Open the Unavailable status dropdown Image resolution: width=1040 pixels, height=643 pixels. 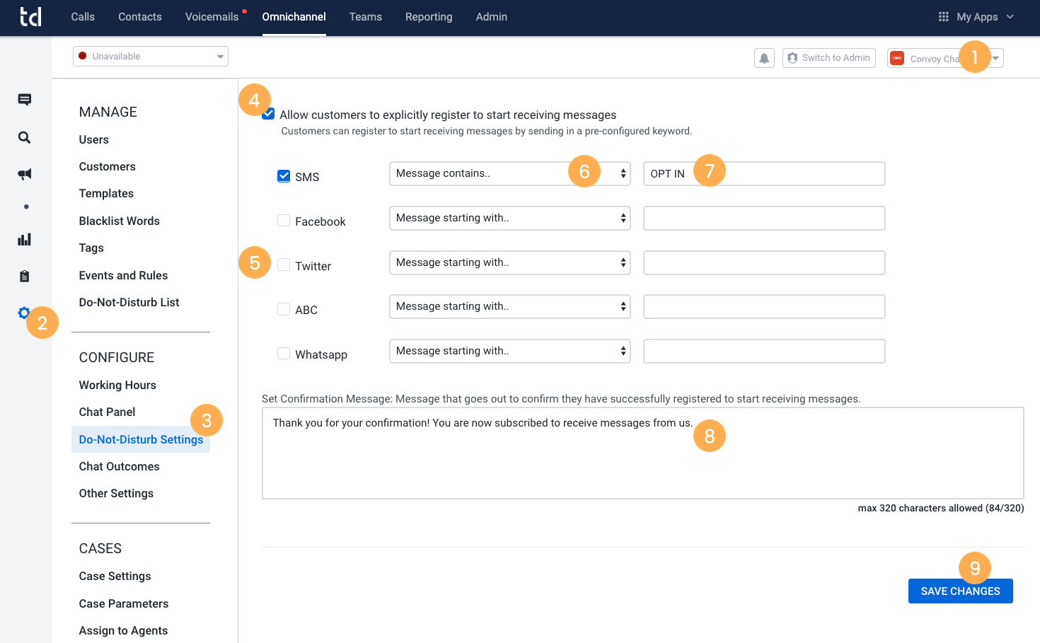(x=151, y=57)
